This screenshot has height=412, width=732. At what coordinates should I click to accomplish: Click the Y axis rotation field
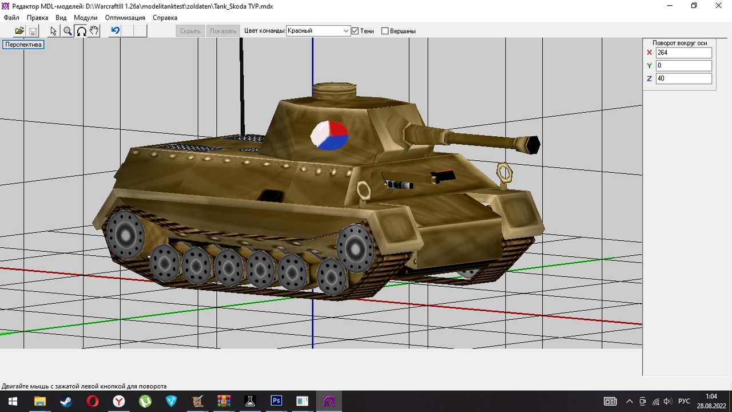click(684, 66)
